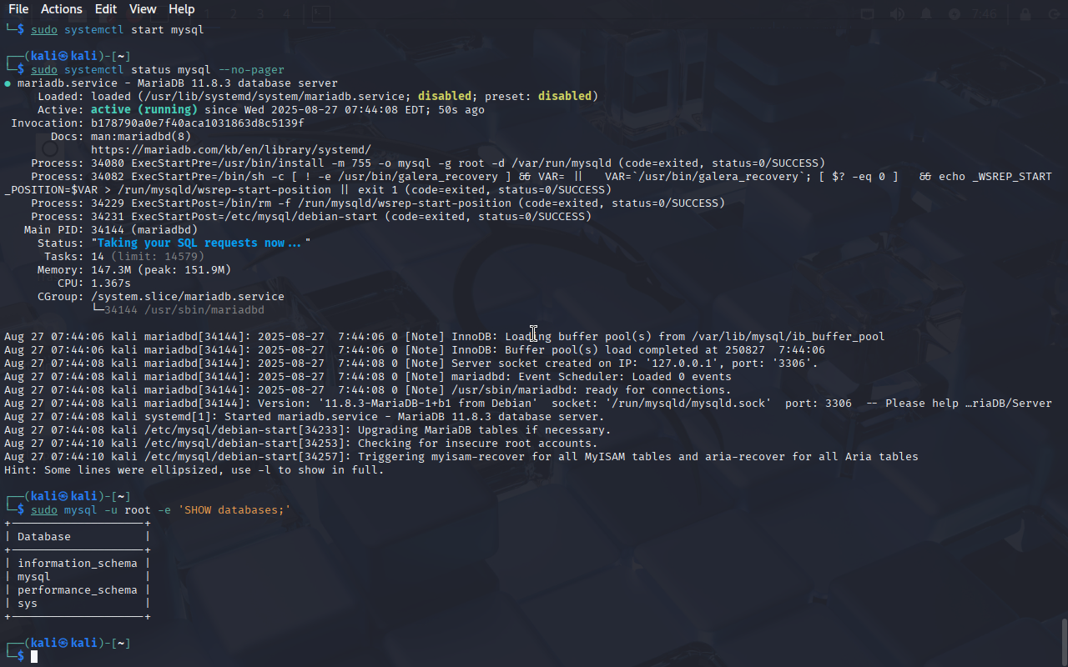This screenshot has width=1068, height=667.
Task: Click the 'Database' table header
Action: point(44,537)
